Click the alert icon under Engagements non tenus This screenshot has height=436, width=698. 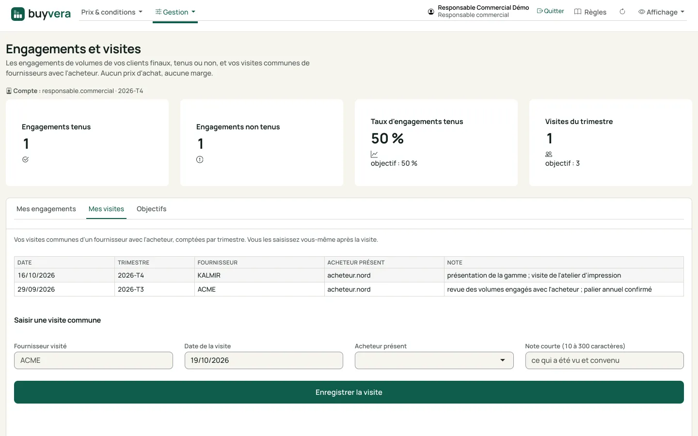(x=200, y=159)
